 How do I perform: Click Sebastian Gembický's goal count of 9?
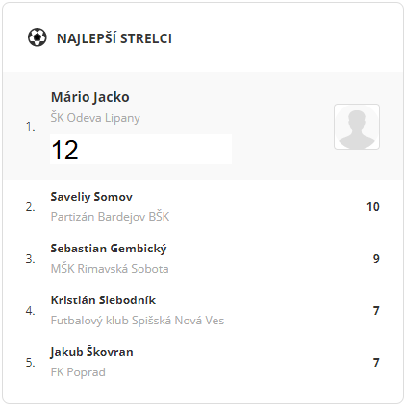[376, 259]
